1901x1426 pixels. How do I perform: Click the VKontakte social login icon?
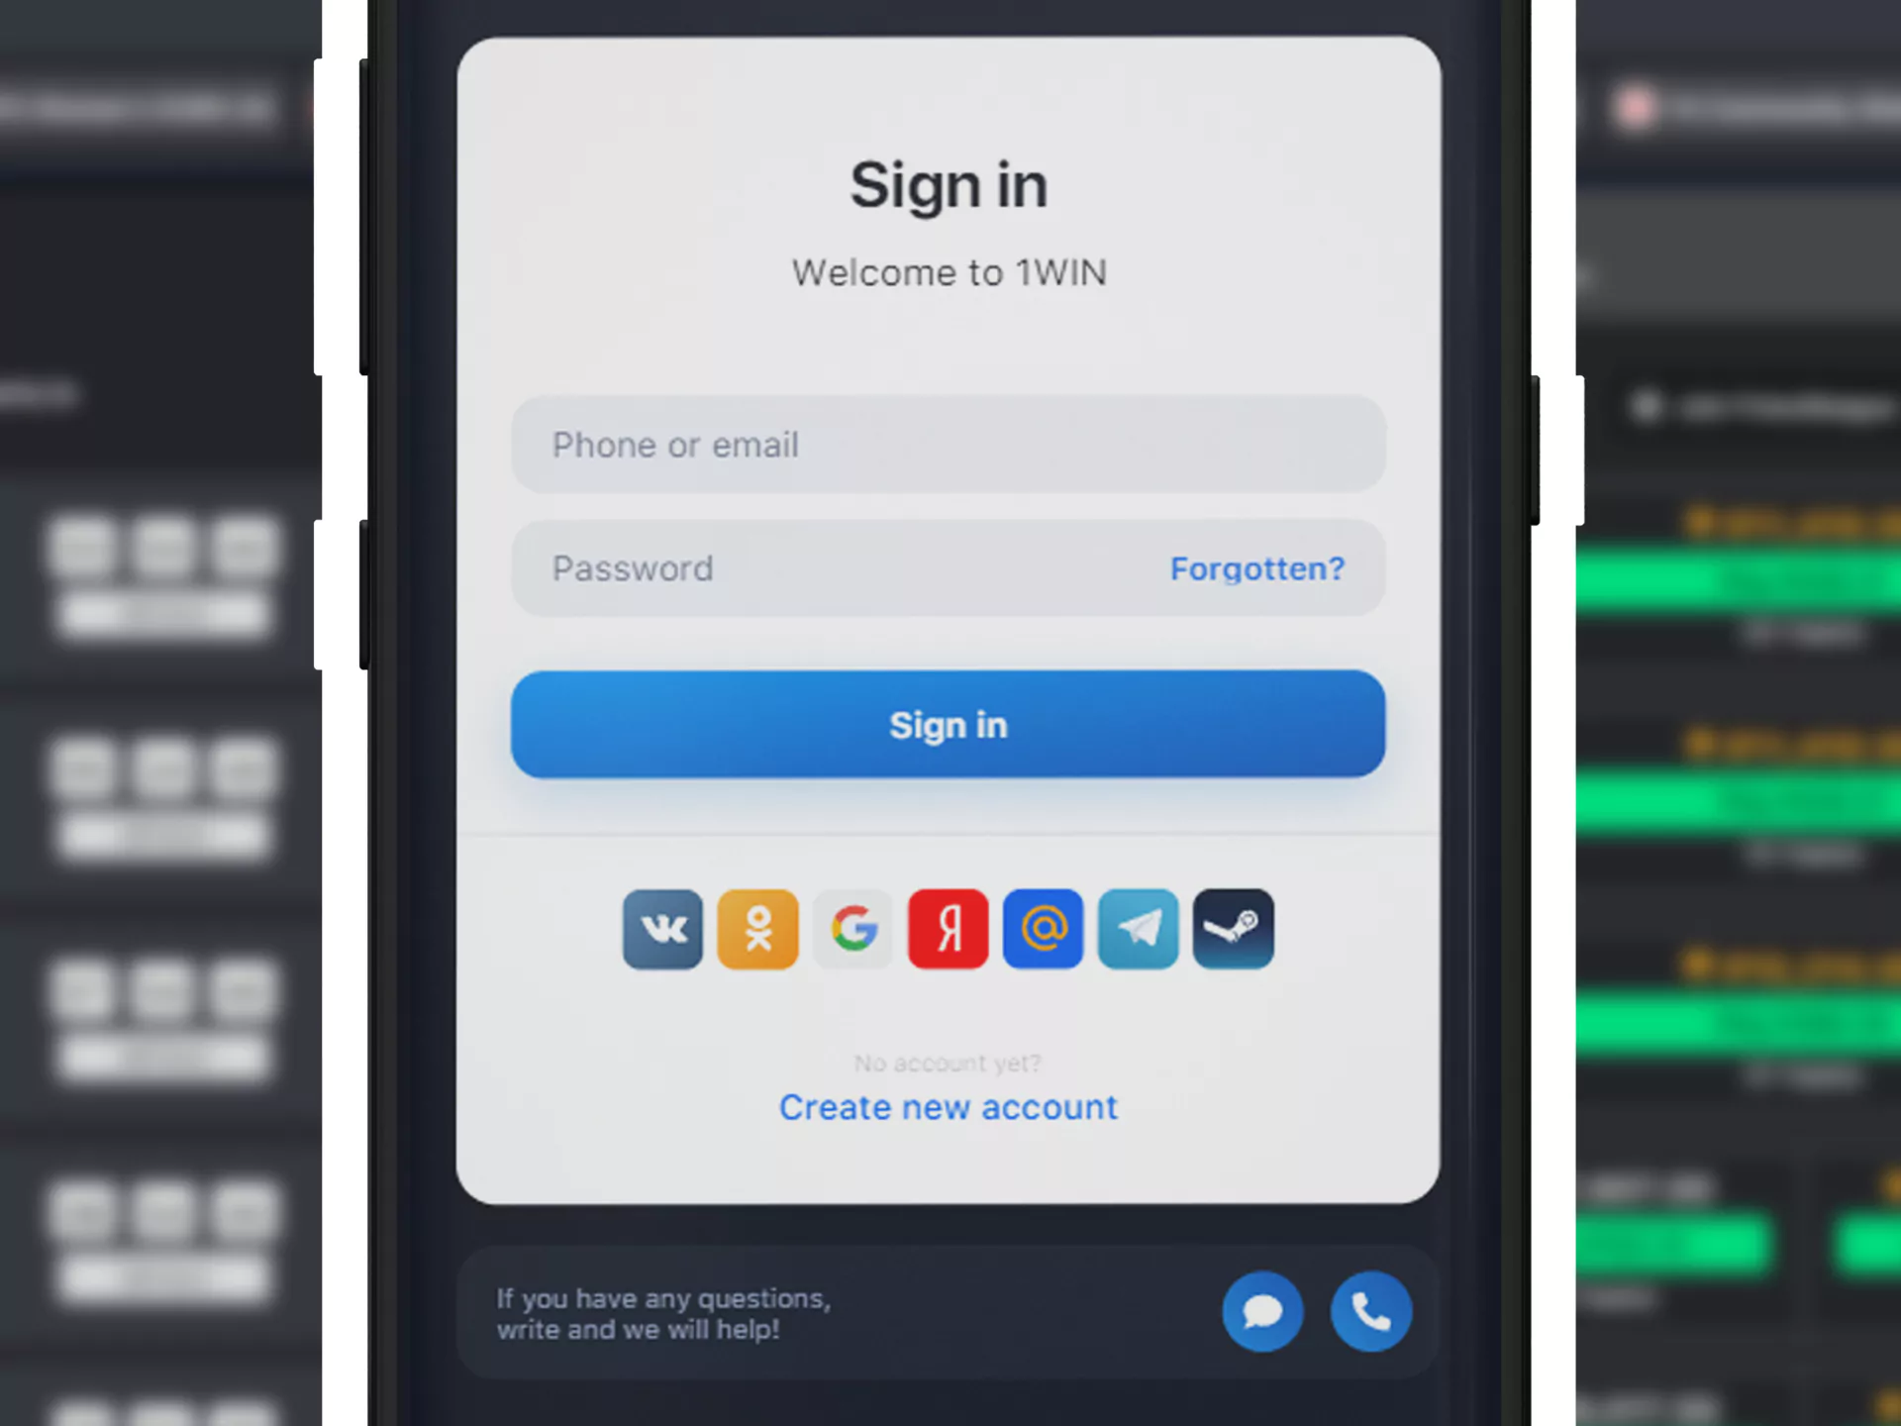pyautogui.click(x=661, y=929)
